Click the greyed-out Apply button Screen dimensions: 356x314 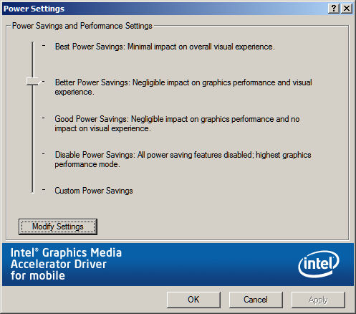pyautogui.click(x=318, y=300)
